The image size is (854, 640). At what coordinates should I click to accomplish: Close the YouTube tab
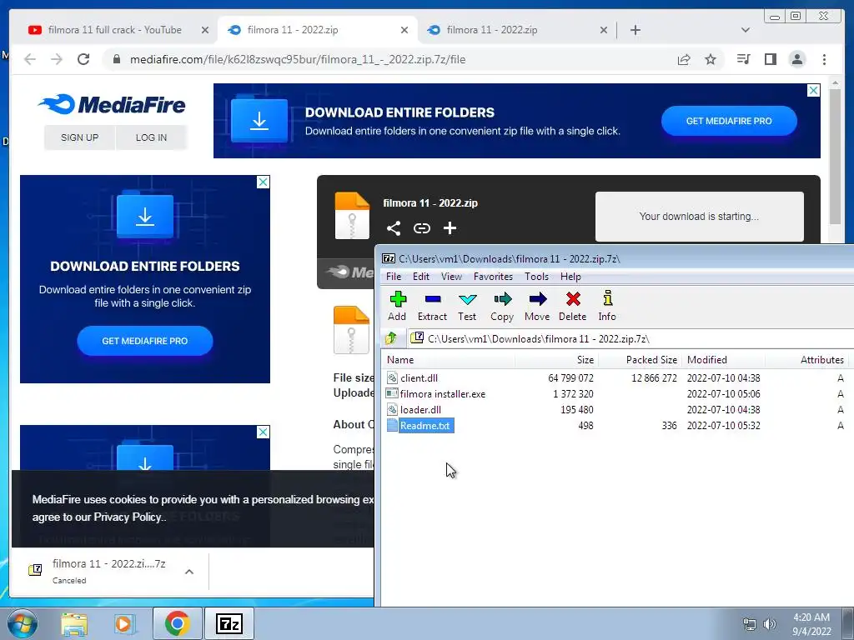205,30
